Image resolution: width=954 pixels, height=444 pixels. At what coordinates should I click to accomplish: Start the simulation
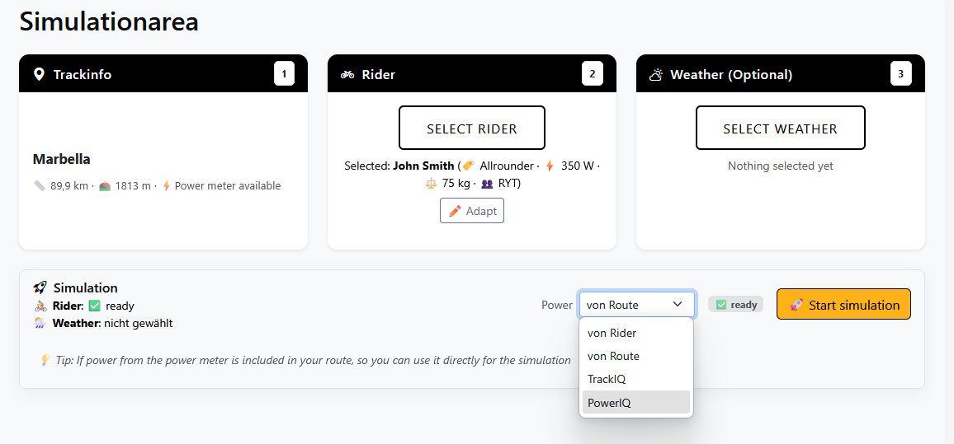pyautogui.click(x=843, y=305)
